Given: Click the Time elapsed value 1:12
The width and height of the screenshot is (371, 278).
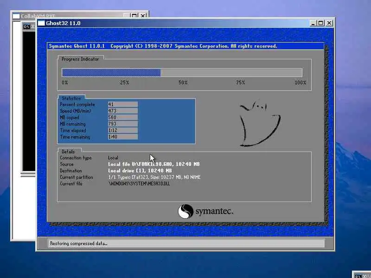Looking at the screenshot, I should pos(123,130).
